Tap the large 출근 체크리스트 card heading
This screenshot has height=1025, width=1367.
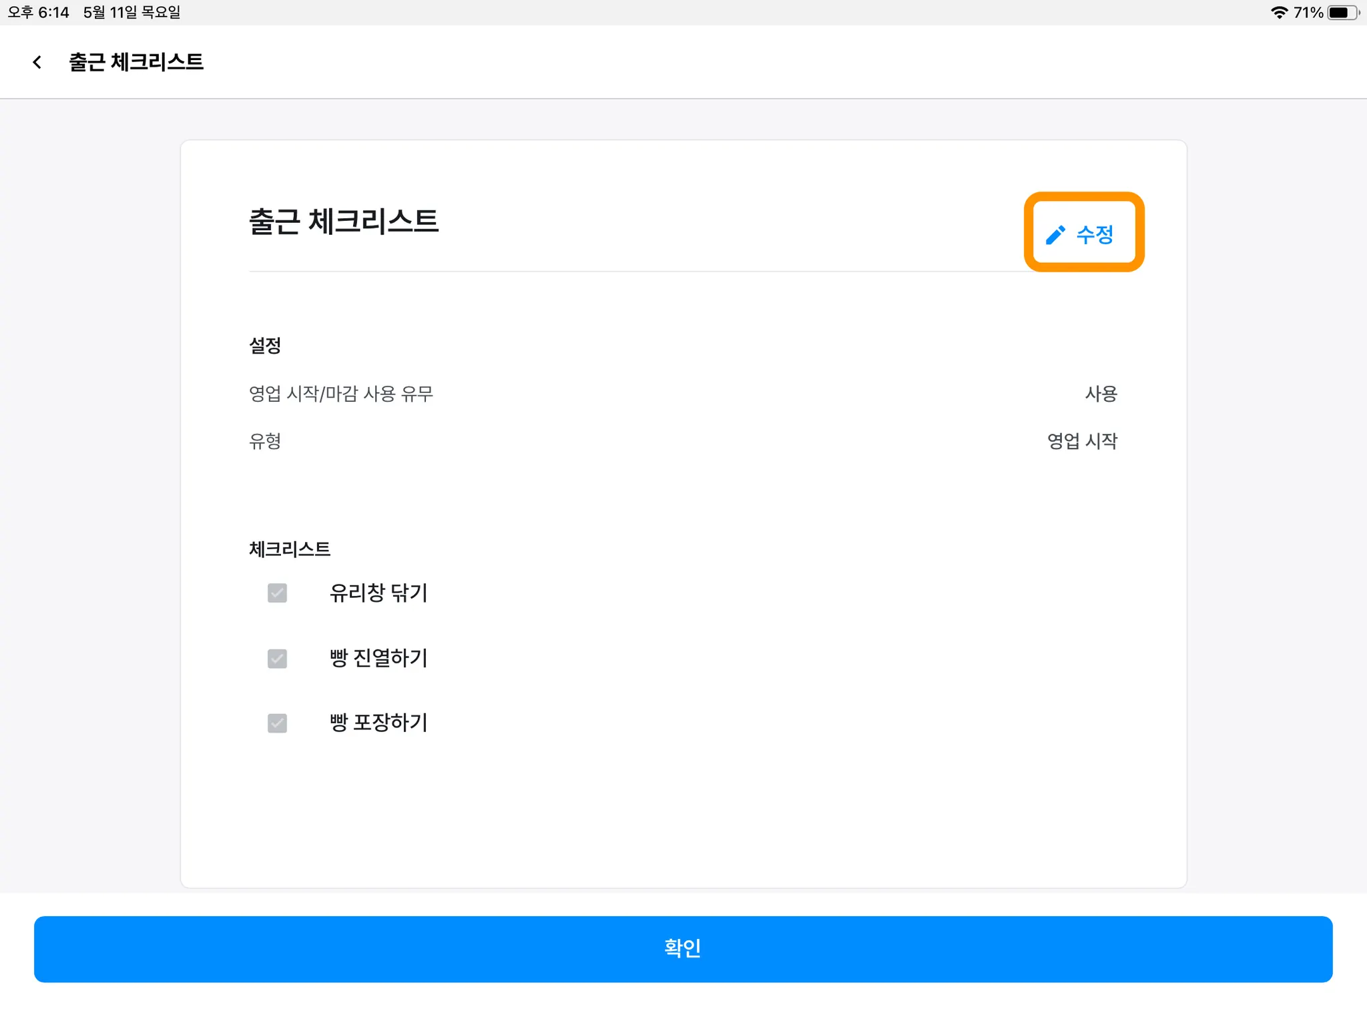click(x=344, y=222)
